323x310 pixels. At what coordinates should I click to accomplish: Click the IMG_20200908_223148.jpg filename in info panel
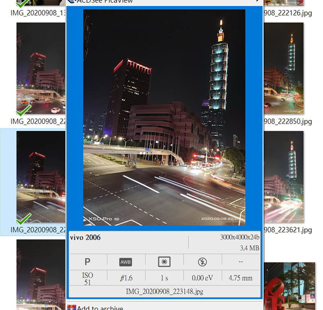click(164, 291)
